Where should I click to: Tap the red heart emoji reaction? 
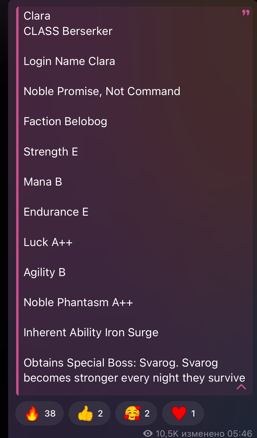pos(179,413)
